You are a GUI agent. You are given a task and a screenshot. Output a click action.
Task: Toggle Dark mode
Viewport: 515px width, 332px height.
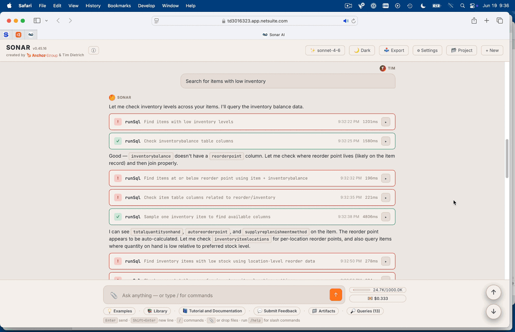coord(362,51)
